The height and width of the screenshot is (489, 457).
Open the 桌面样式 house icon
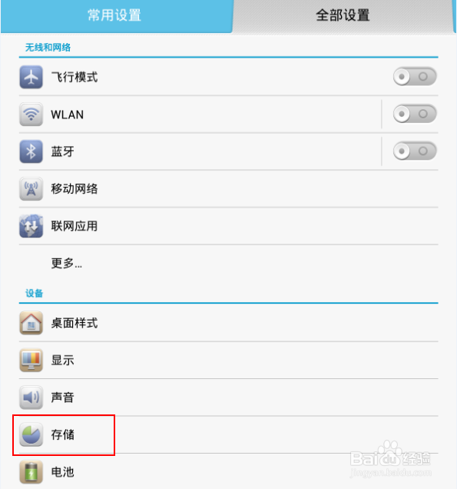coord(31,323)
